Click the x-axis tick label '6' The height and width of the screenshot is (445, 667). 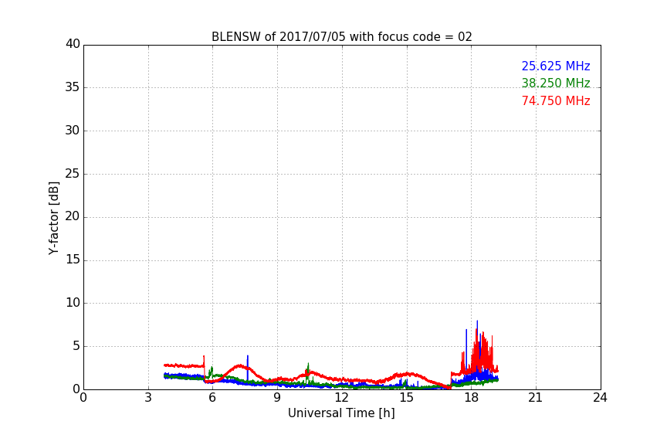tap(213, 398)
